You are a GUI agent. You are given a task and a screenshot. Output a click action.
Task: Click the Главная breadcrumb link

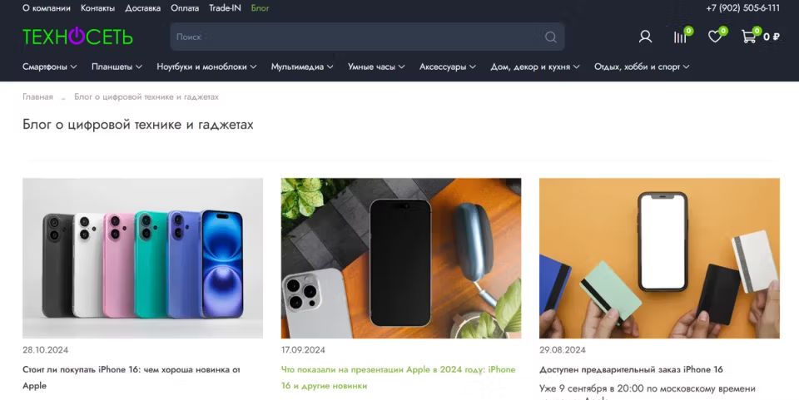(37, 96)
